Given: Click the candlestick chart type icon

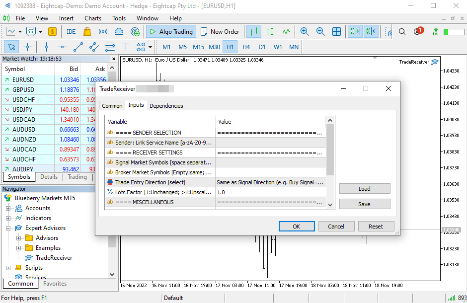Looking at the screenshot, I should click(270, 31).
